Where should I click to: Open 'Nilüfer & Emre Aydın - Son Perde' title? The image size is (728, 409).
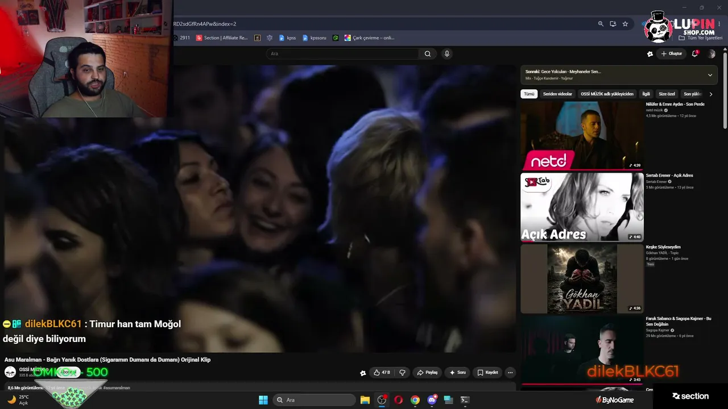(x=675, y=105)
